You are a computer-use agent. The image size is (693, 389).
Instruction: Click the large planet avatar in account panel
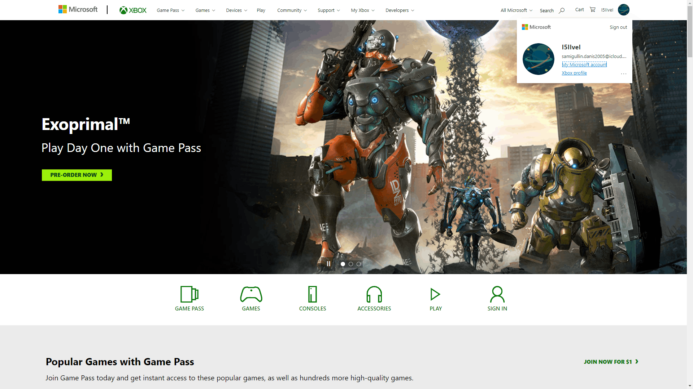click(538, 59)
